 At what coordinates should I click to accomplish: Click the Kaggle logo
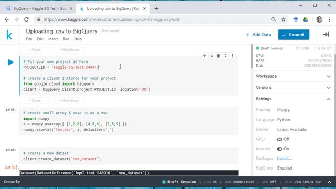[9, 35]
